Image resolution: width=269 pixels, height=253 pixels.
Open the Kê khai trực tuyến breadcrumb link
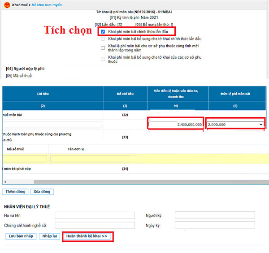coord(47,5)
